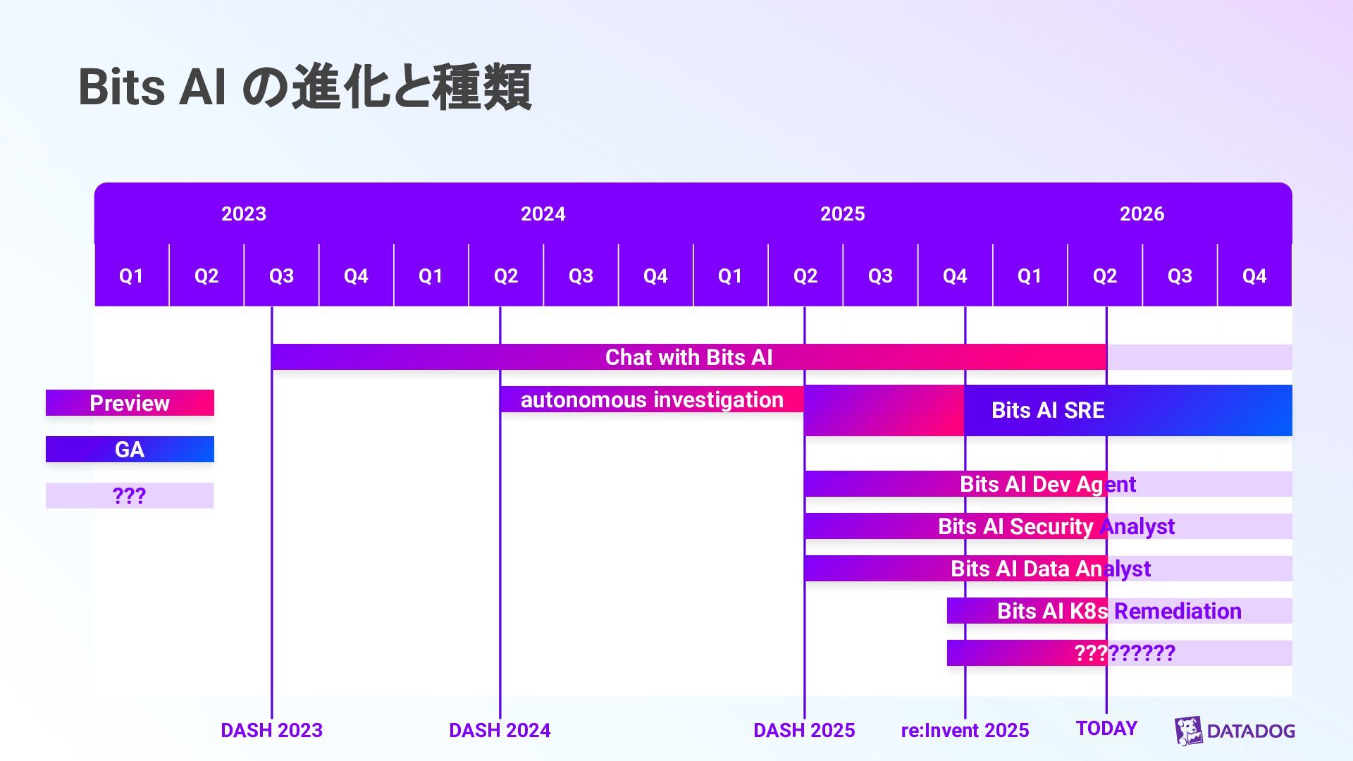
Task: Click the Preview legend swatch
Action: [x=130, y=403]
